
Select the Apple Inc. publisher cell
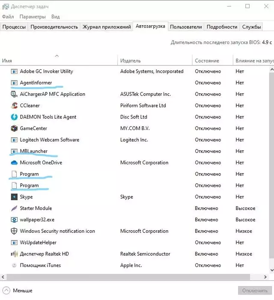point(131,265)
